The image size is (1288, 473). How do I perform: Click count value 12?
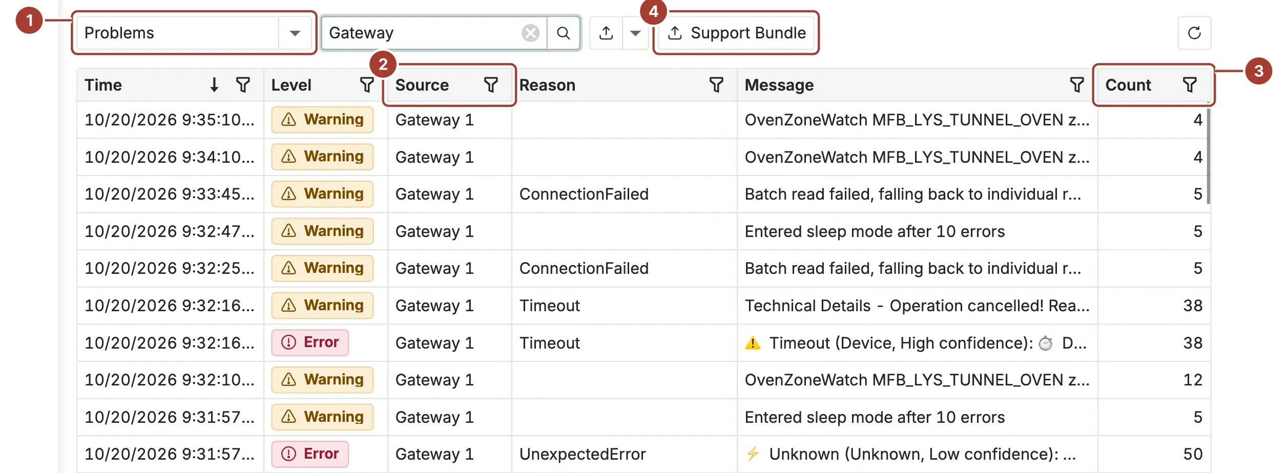click(x=1193, y=380)
